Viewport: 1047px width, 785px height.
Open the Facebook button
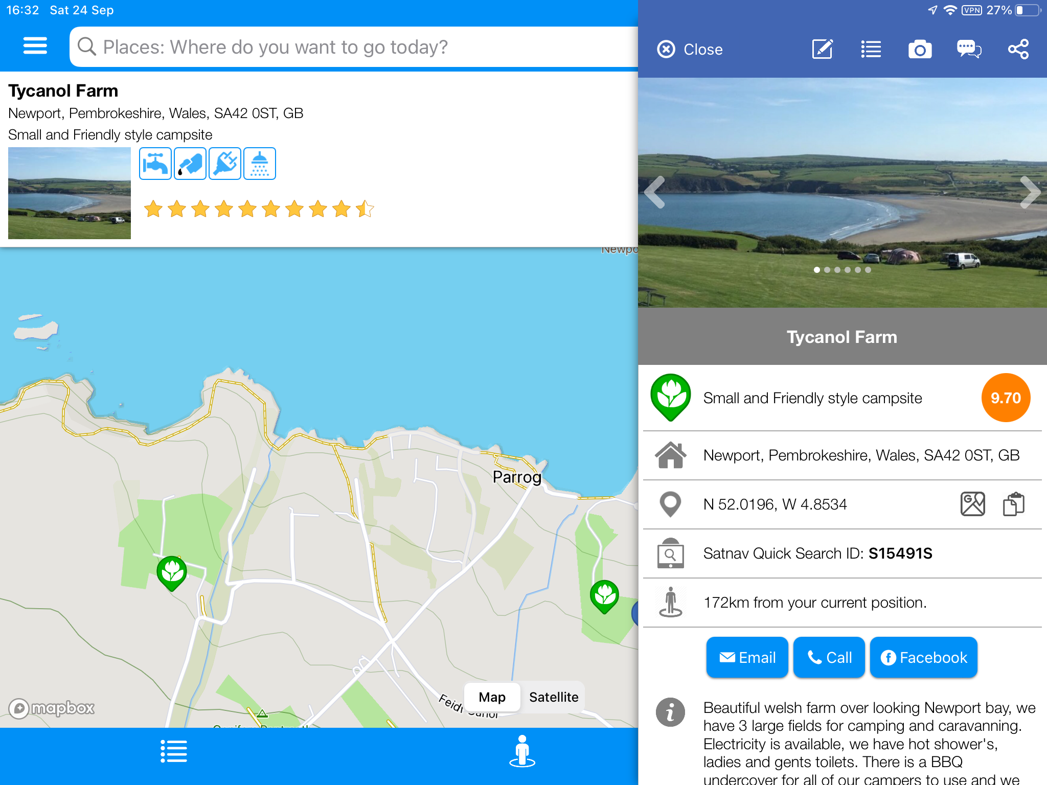point(924,657)
